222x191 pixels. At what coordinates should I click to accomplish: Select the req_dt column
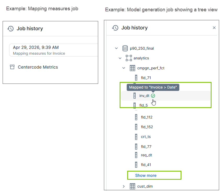[146, 155]
